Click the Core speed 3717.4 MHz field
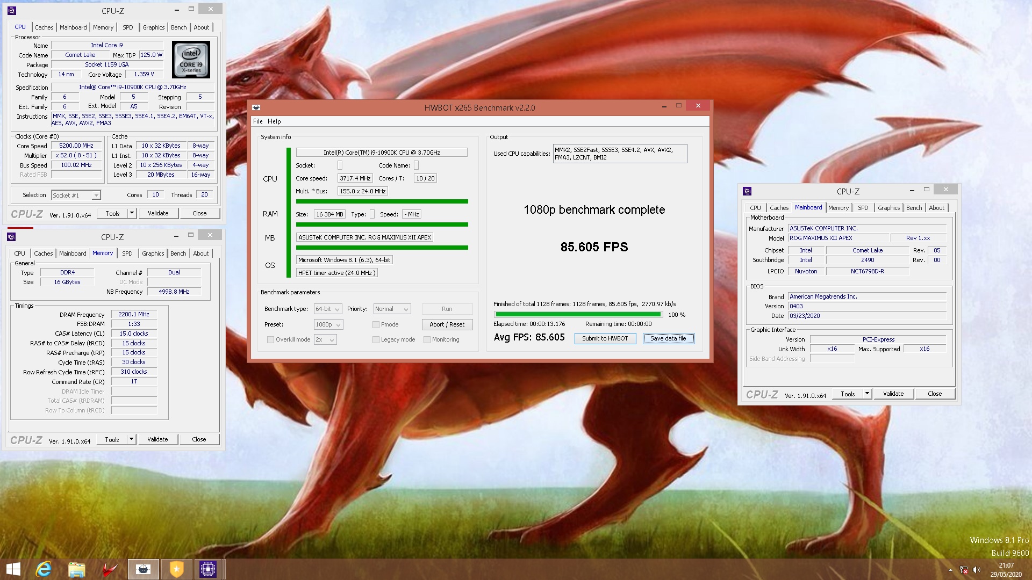This screenshot has height=580, width=1032. click(355, 178)
